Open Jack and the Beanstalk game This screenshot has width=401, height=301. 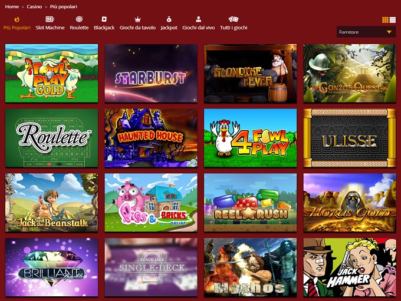click(x=51, y=203)
